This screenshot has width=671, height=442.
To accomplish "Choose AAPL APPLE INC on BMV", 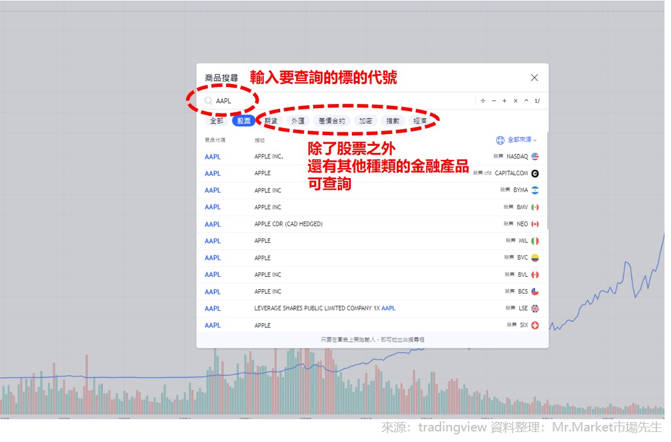I will coord(371,207).
